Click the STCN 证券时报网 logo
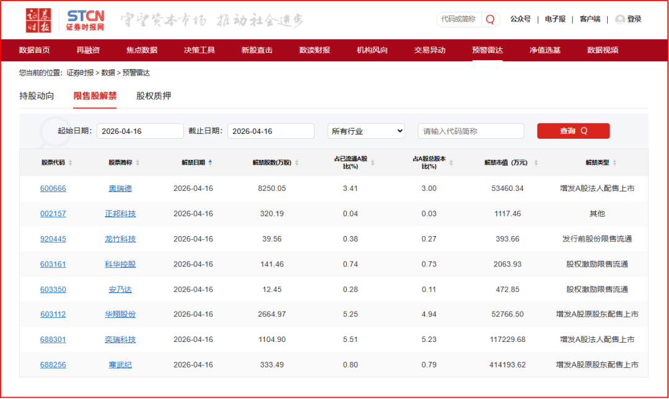The image size is (669, 399). coord(85,20)
